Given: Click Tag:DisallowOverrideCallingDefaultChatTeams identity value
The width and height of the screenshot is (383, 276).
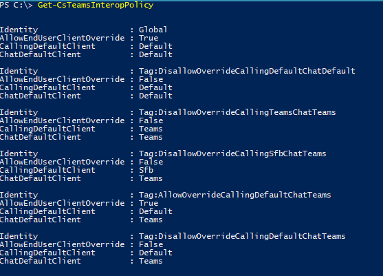Looking at the screenshot, I should [242, 236].
